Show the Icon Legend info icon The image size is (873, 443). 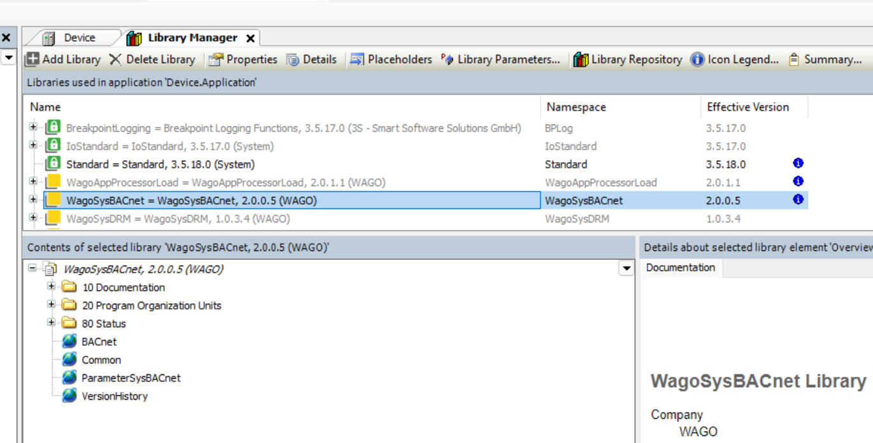[x=697, y=59]
